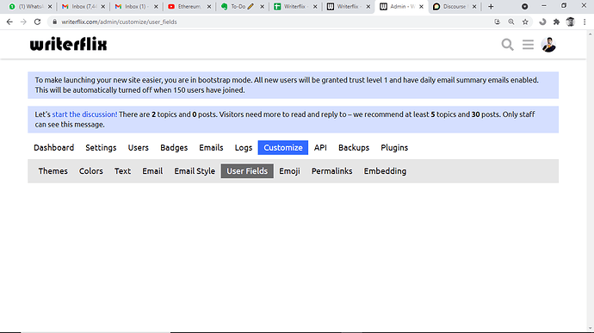Image resolution: width=594 pixels, height=333 pixels.
Task: Switch to the Ethereum YouTube tab
Action: [189, 6]
